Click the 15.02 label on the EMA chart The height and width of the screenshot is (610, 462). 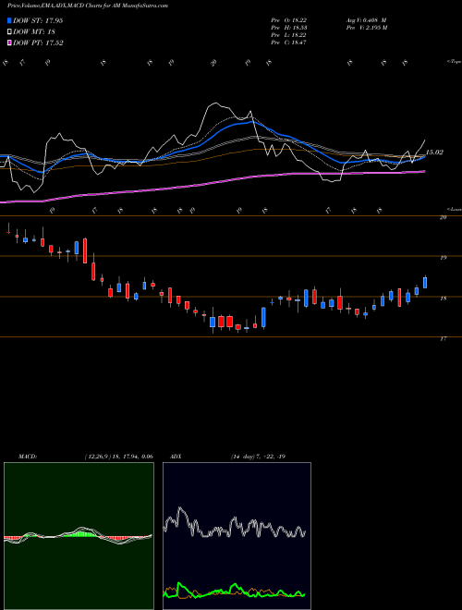click(x=435, y=152)
